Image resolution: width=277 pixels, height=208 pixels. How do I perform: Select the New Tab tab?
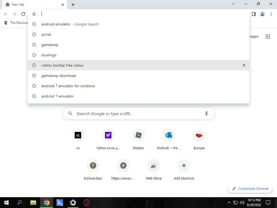tap(34, 5)
